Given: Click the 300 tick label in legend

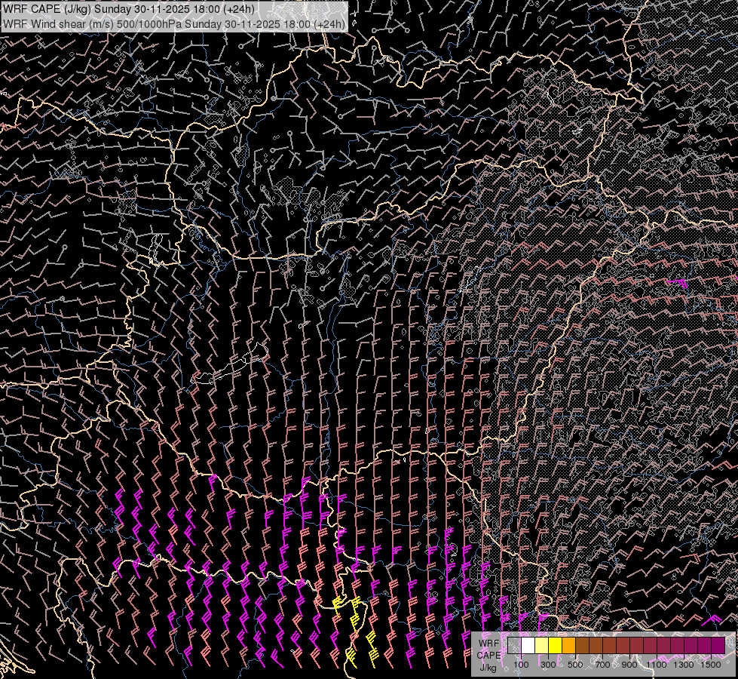Looking at the screenshot, I should point(548,665).
